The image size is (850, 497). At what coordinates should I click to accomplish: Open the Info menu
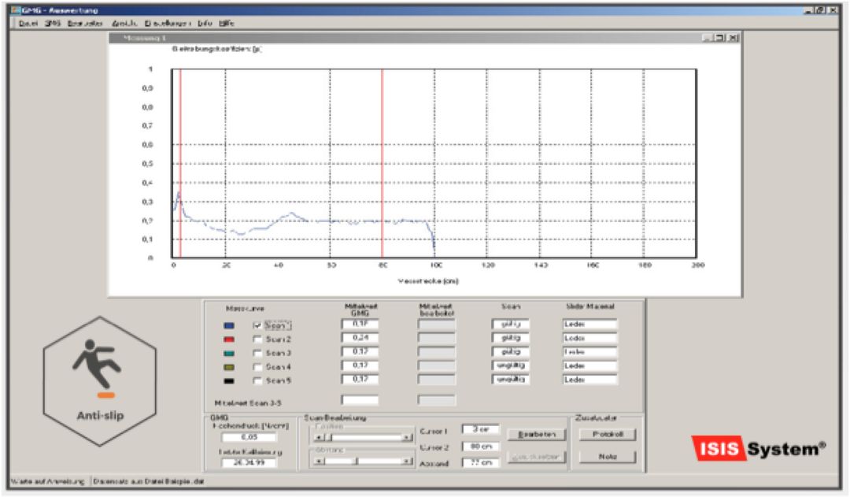coord(205,24)
